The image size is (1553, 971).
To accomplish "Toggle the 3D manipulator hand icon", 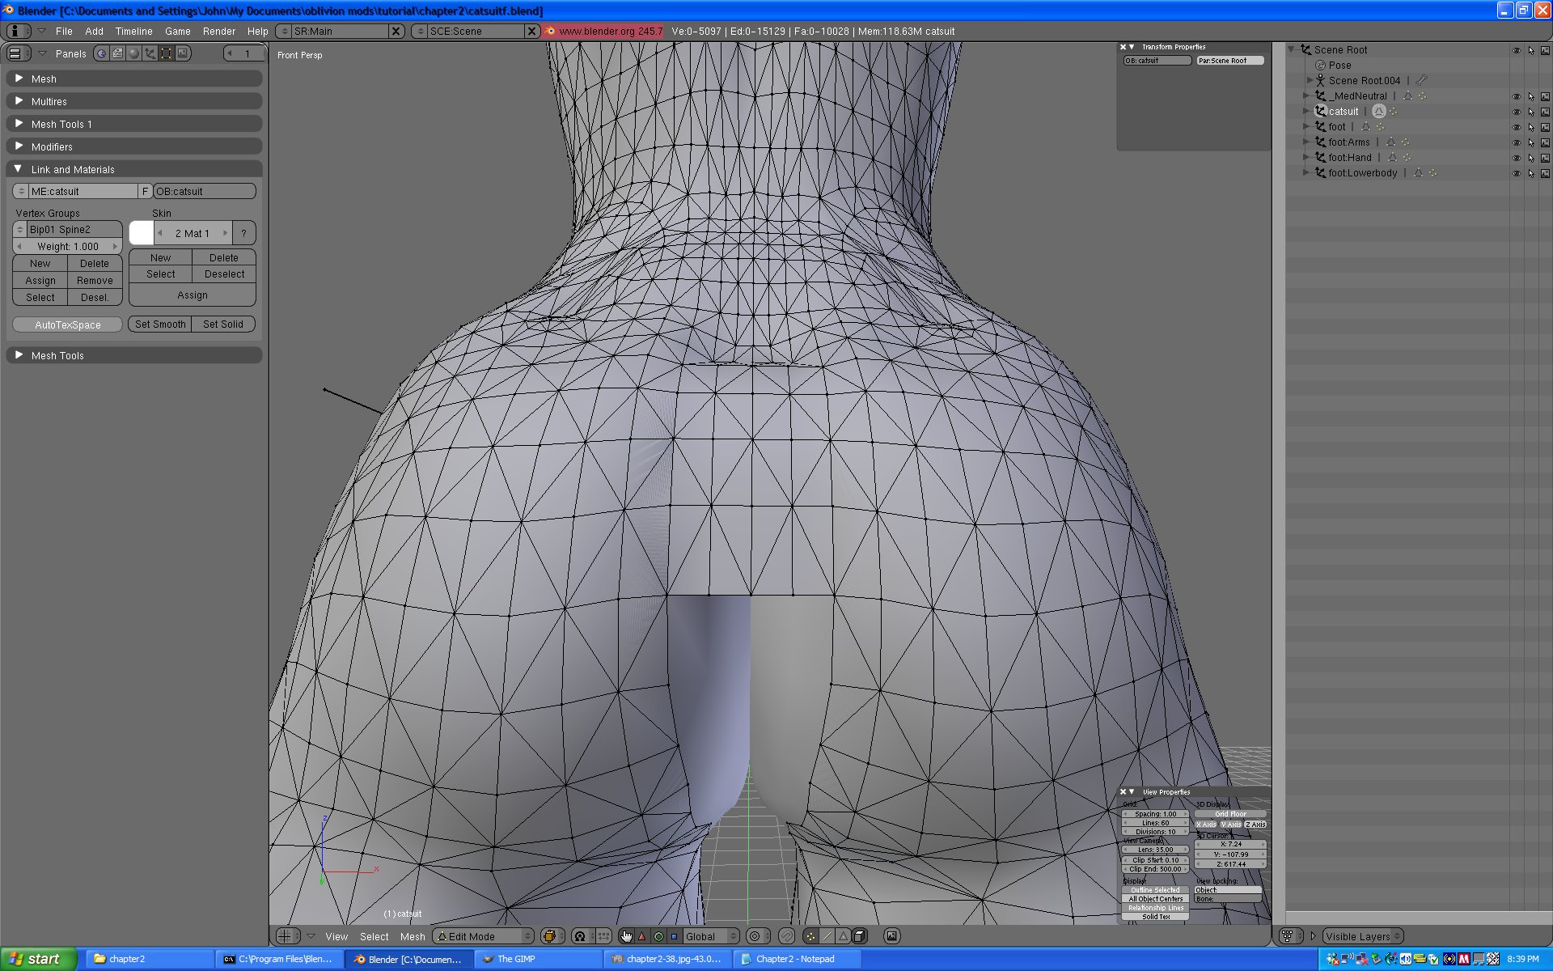I will pyautogui.click(x=626, y=936).
